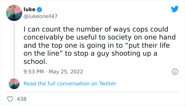This screenshot has width=185, height=106.
Task: Click the Twitter bird logo
Action: 175,9
